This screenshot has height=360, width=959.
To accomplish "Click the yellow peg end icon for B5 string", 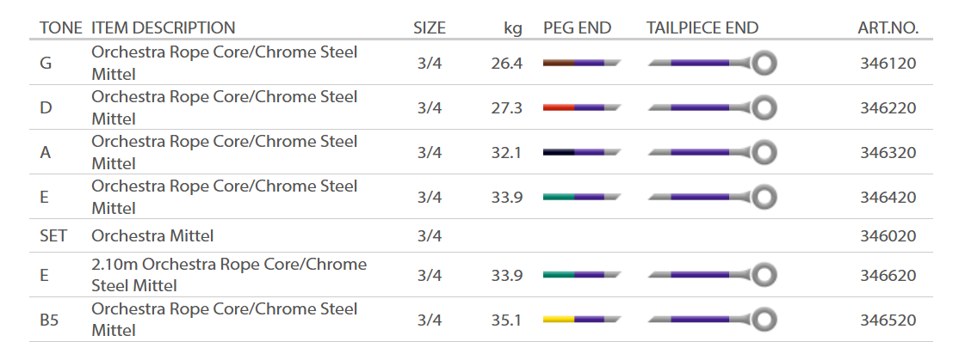I will pos(581,320).
